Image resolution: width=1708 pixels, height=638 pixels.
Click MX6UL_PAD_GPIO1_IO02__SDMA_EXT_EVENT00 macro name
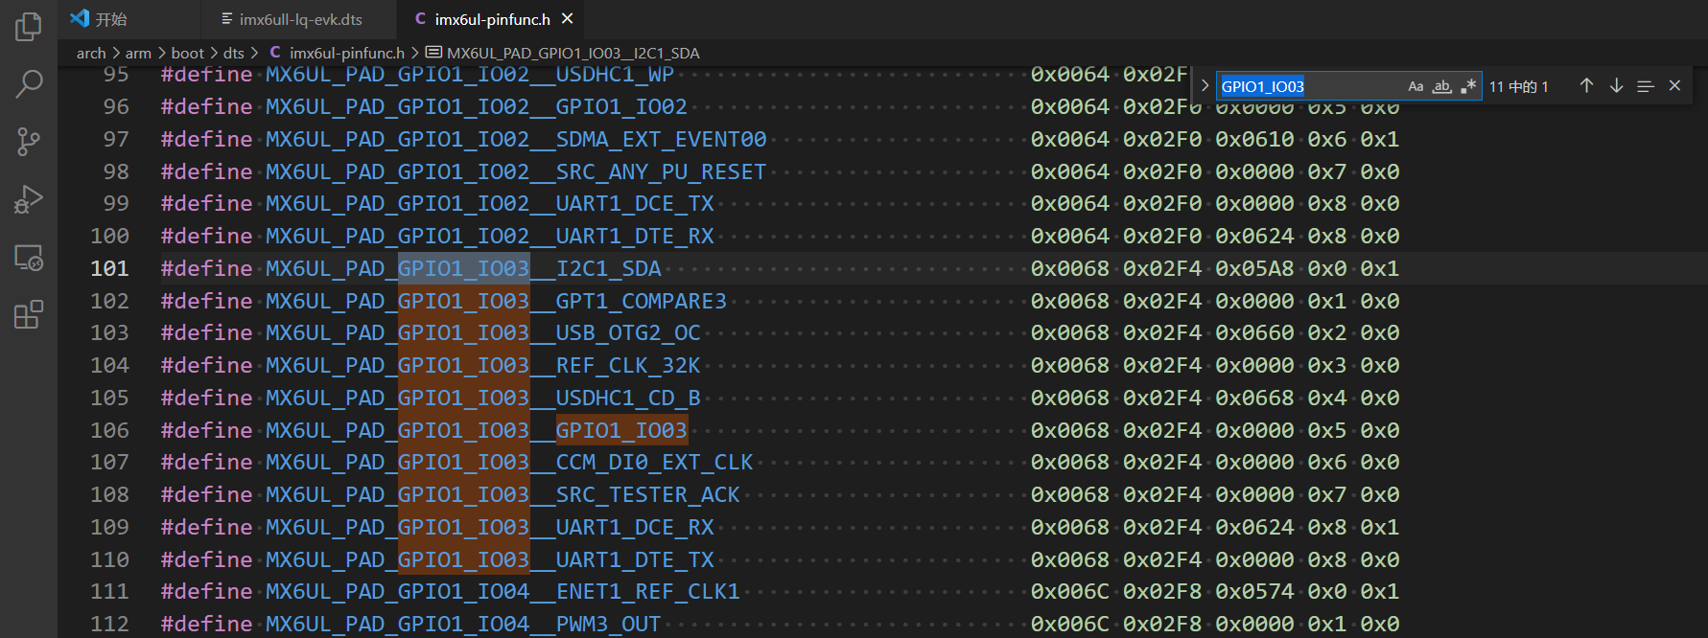click(x=516, y=139)
